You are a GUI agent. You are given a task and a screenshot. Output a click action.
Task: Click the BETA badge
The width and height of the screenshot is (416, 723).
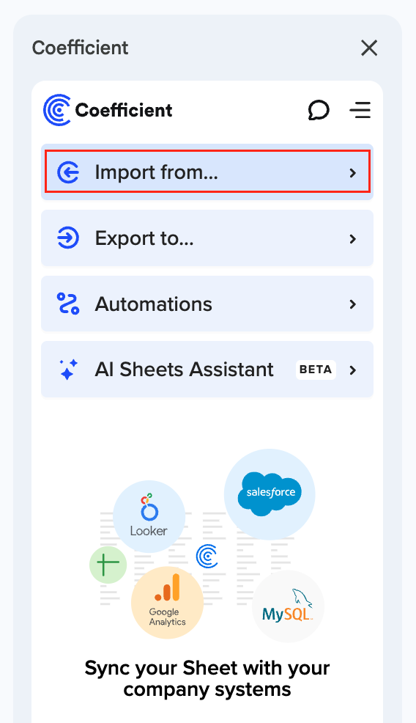pyautogui.click(x=316, y=370)
